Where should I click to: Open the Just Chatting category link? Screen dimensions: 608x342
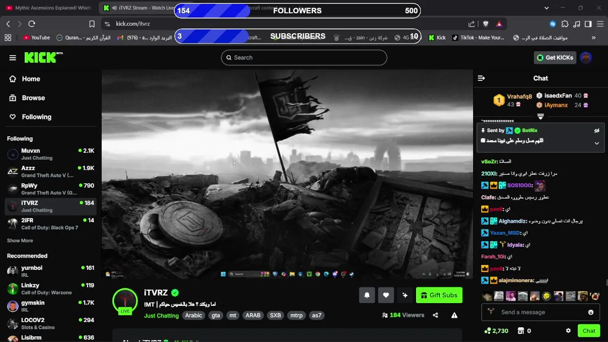(x=161, y=315)
